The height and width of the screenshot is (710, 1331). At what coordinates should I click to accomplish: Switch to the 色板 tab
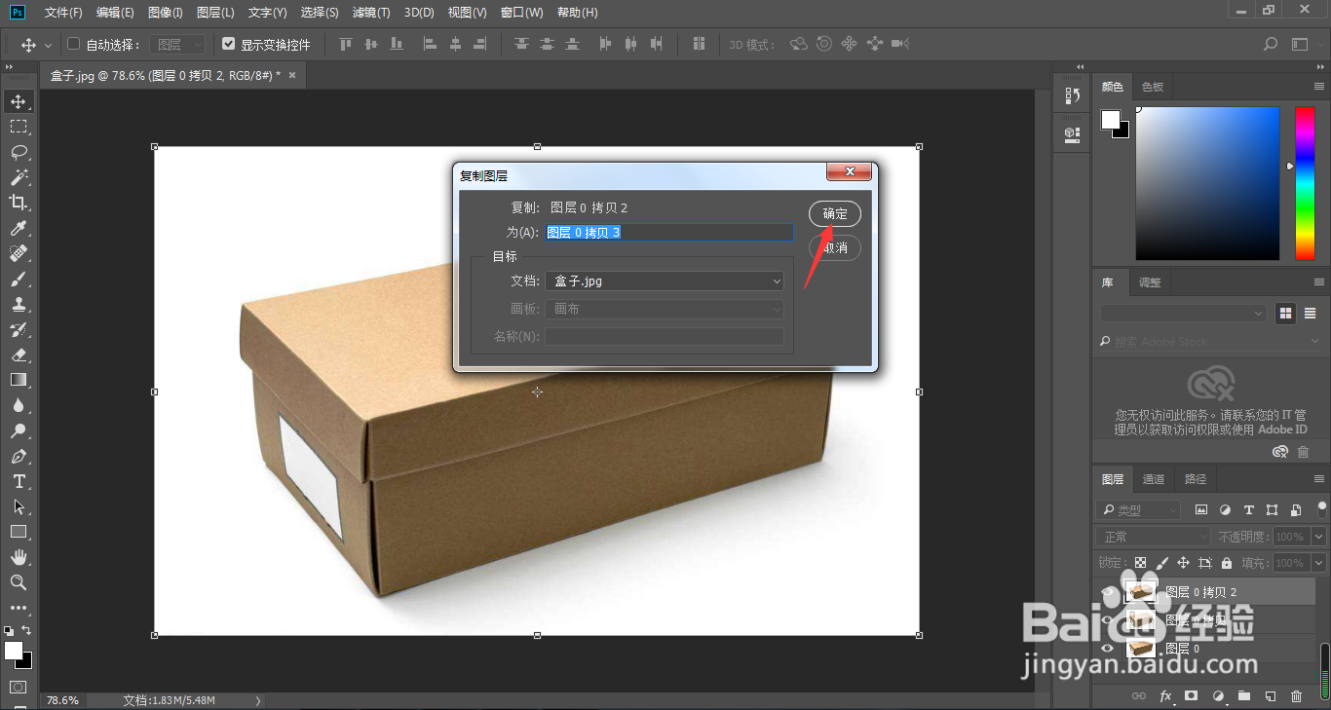pyautogui.click(x=1153, y=87)
